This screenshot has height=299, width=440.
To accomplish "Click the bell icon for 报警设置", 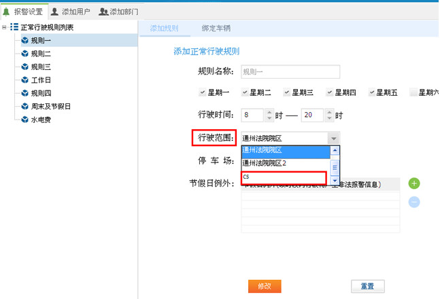I will click(x=7, y=12).
